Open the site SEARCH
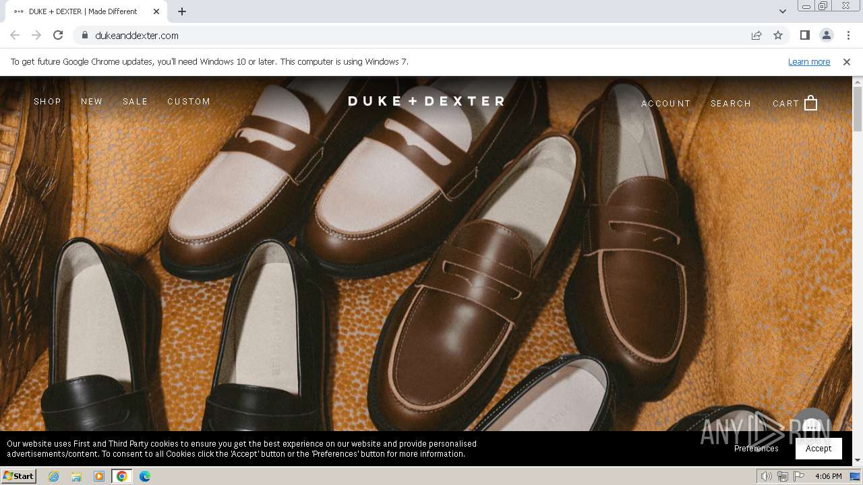Screen dimensions: 863x485 click(x=731, y=104)
